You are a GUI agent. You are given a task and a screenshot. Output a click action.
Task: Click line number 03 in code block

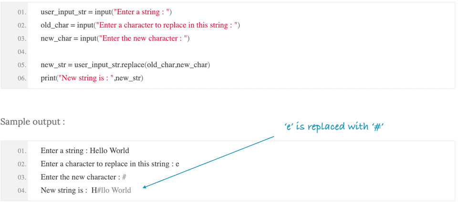pos(21,39)
